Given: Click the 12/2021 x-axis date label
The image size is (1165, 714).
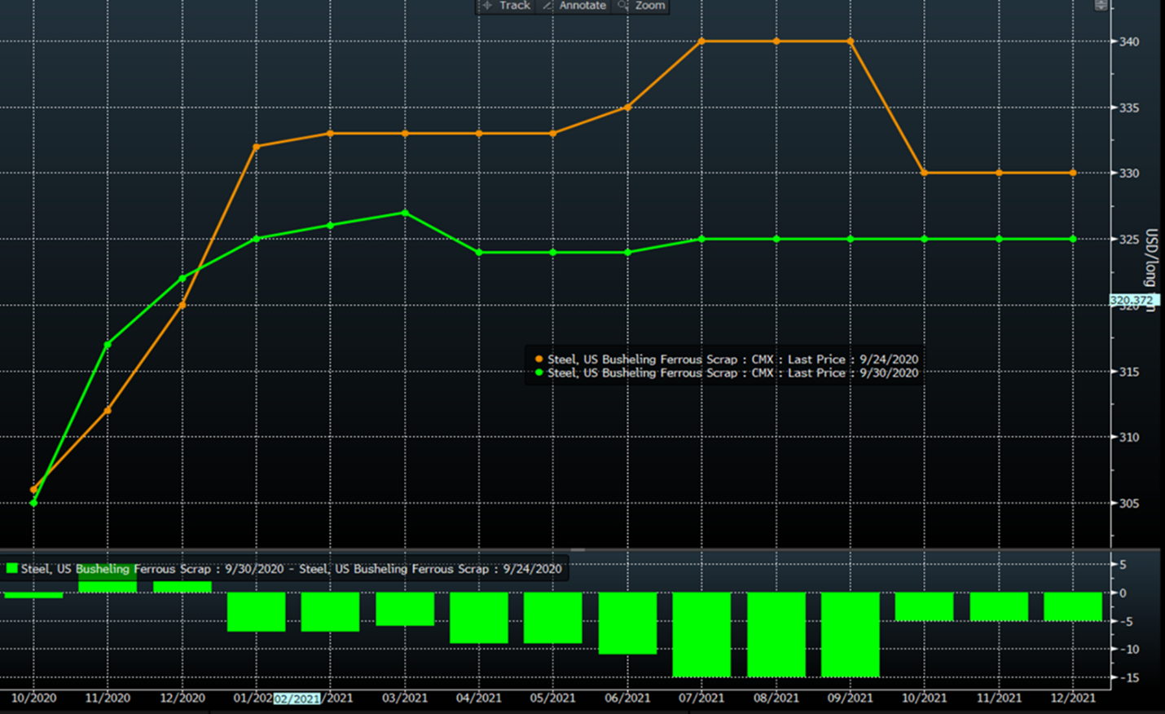Looking at the screenshot, I should point(1073,699).
